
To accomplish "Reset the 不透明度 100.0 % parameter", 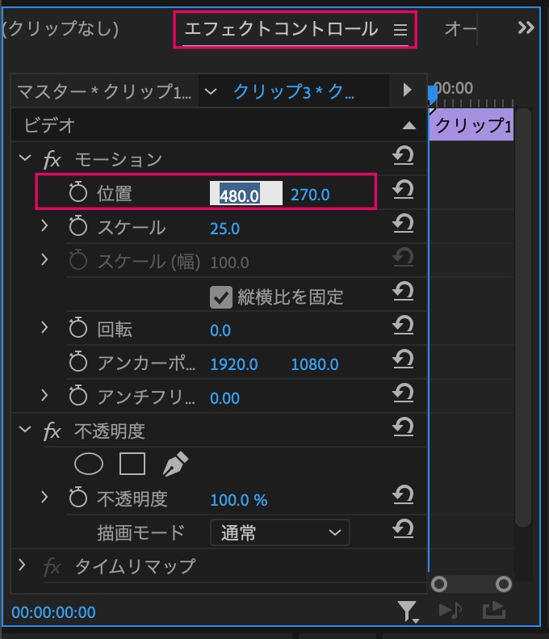I will tap(403, 494).
